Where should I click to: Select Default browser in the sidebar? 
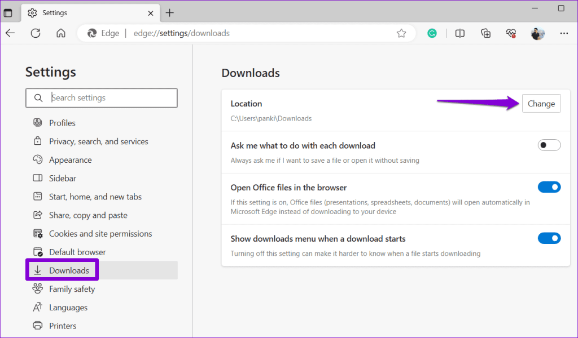click(x=77, y=251)
